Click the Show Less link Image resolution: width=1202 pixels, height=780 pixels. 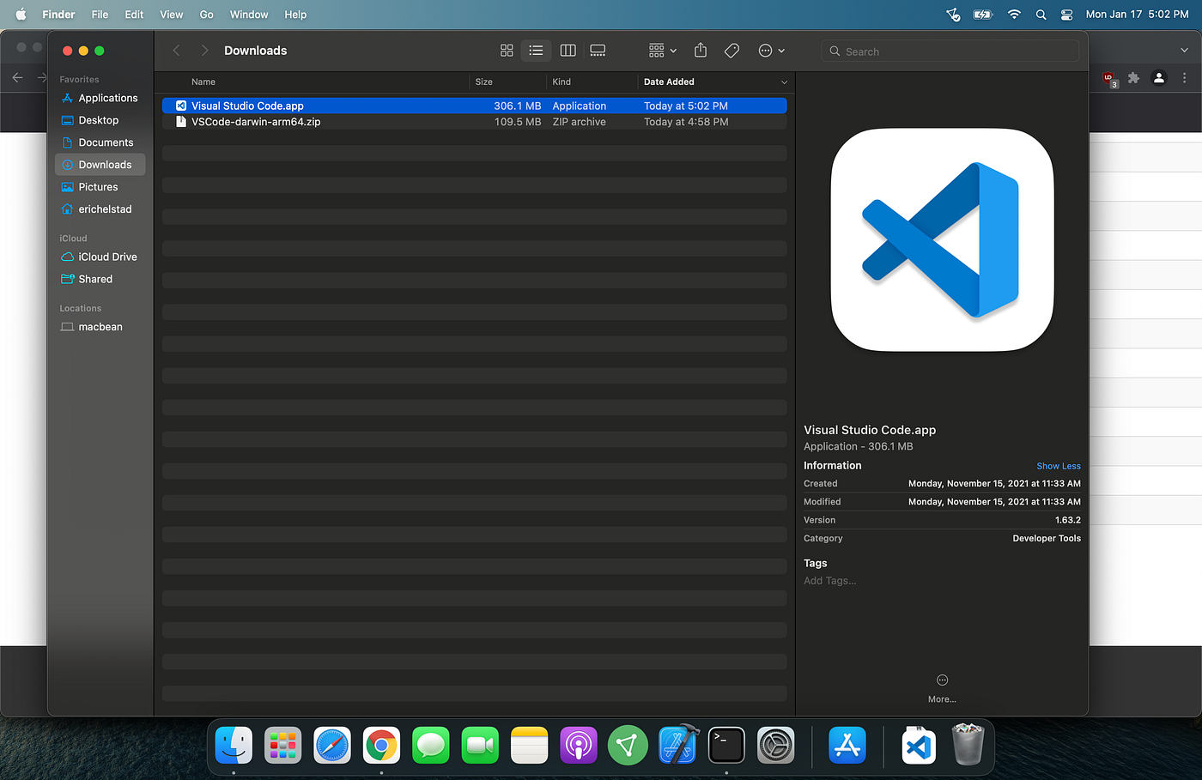pos(1058,466)
